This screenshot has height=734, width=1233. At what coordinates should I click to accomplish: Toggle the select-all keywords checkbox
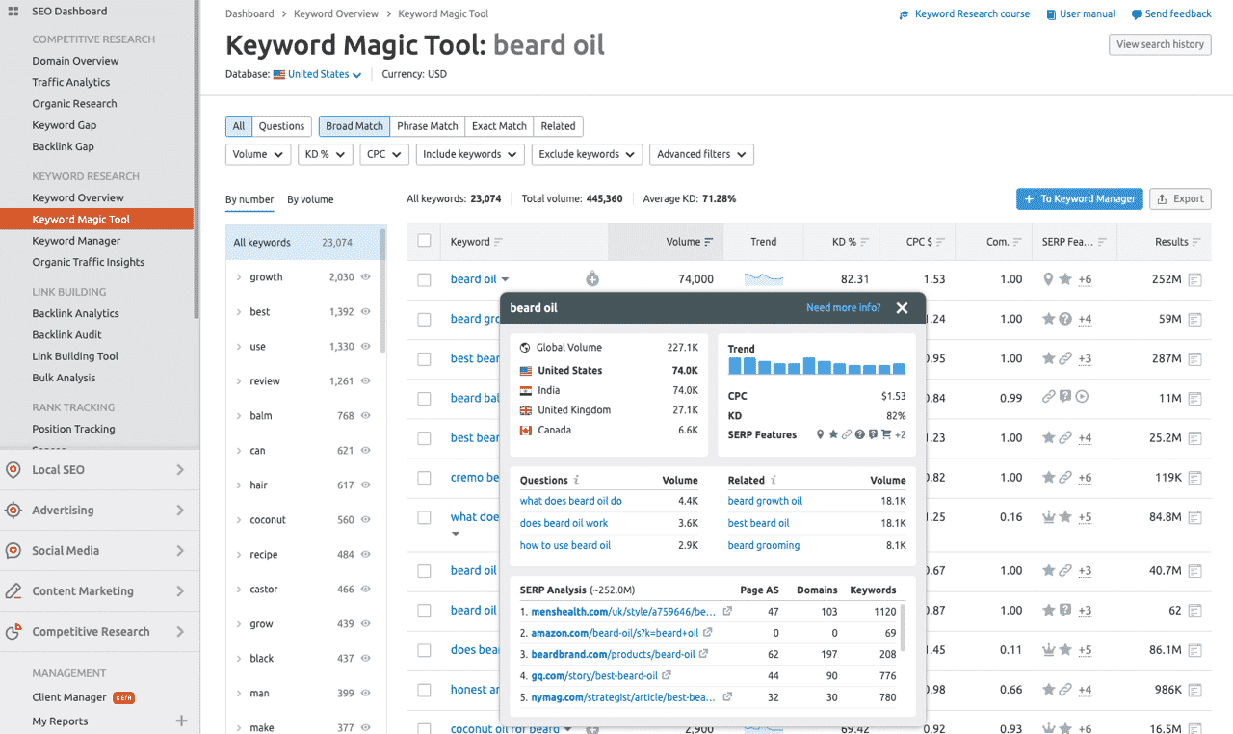coord(424,241)
